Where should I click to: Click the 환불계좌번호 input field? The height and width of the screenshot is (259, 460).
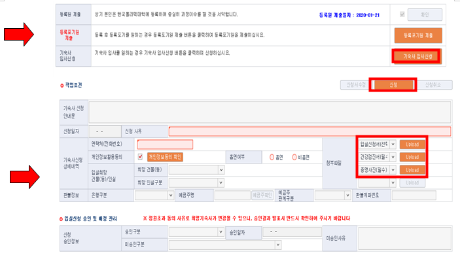(414, 196)
